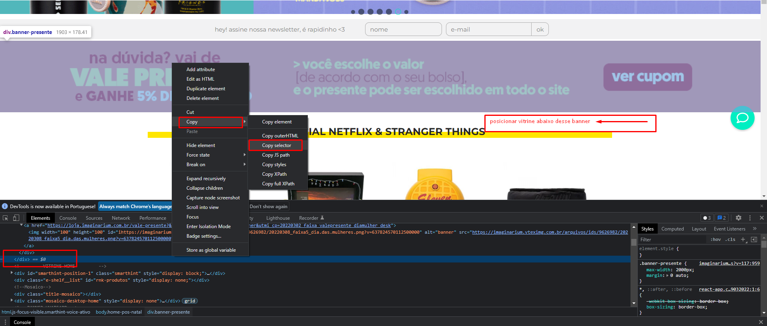Open the Computed styles tab
This screenshot has height=326, width=767.
pos(673,229)
